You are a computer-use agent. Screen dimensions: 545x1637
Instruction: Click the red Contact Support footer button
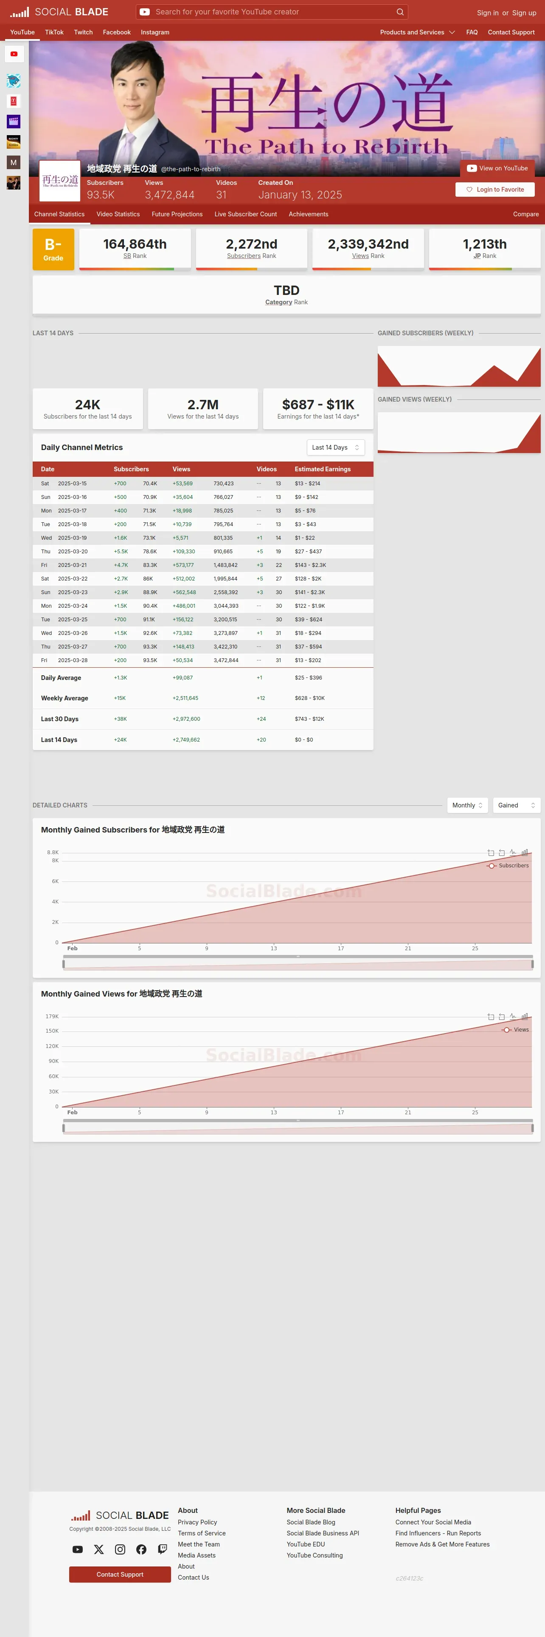pyautogui.click(x=120, y=1574)
